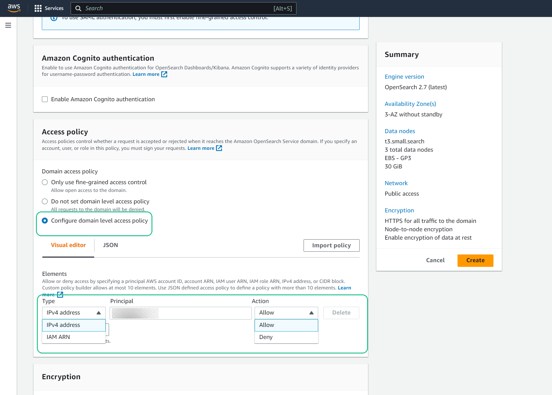This screenshot has width=552, height=395.
Task: Open Data nodes link in Summary
Action: (x=400, y=131)
